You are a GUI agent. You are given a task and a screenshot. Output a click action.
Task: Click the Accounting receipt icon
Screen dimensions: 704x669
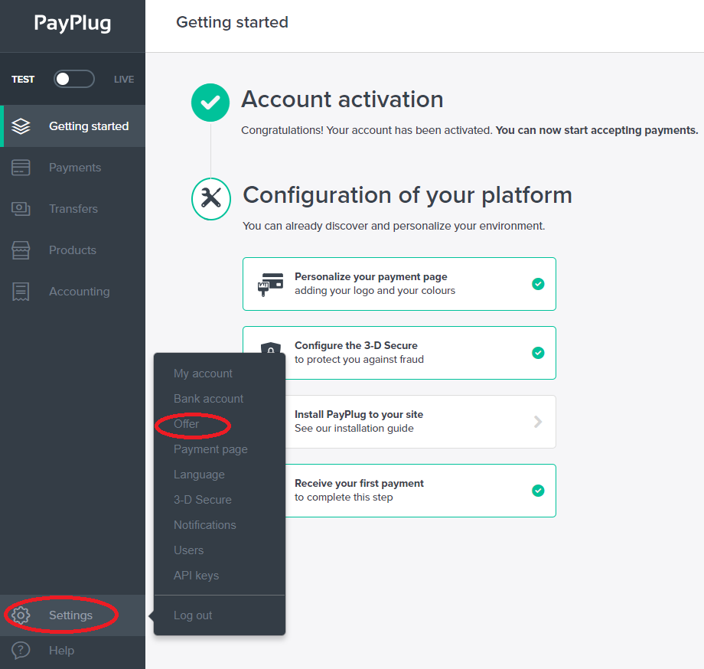point(21,292)
